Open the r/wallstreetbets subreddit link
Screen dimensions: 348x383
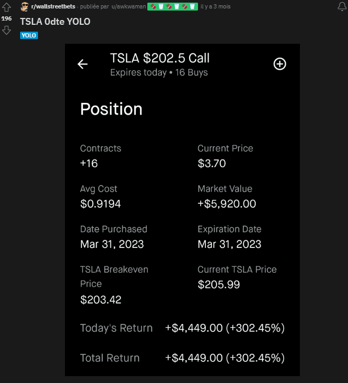53,7
